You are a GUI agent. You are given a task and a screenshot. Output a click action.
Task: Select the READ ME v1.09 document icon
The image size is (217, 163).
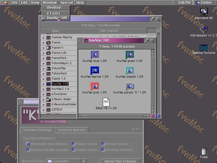106,102
